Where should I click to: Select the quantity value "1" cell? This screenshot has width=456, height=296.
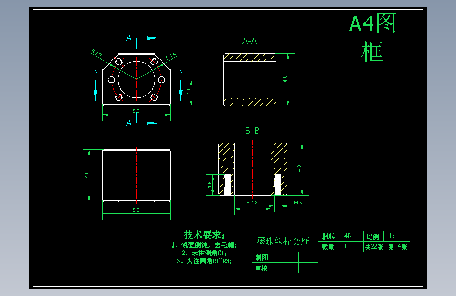(x=351, y=247)
